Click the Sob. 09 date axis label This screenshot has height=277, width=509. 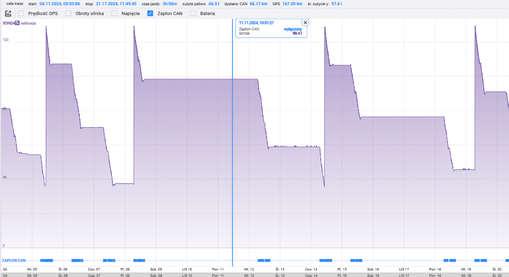pyautogui.click(x=155, y=269)
